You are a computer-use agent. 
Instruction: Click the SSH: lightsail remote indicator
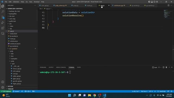point(6,91)
